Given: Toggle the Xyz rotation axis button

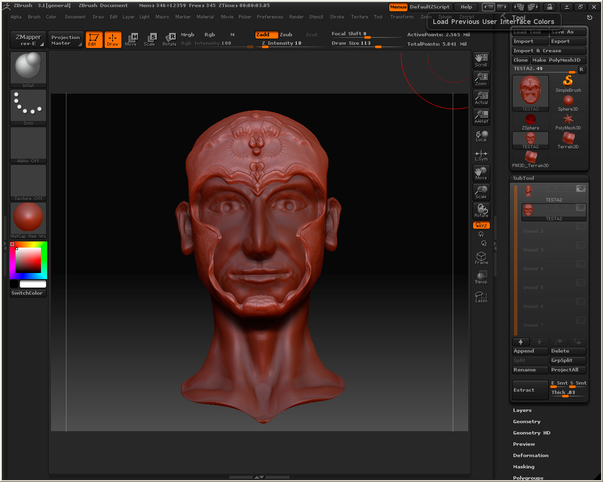Looking at the screenshot, I should (481, 225).
